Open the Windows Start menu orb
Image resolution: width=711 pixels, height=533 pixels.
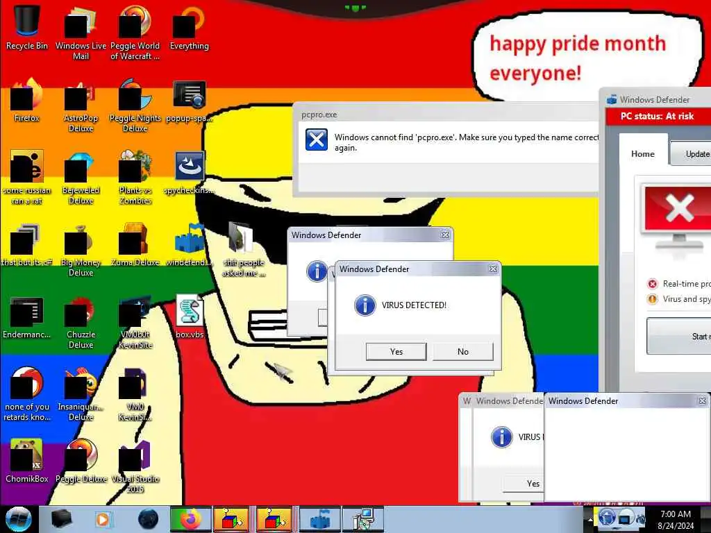coord(18,519)
